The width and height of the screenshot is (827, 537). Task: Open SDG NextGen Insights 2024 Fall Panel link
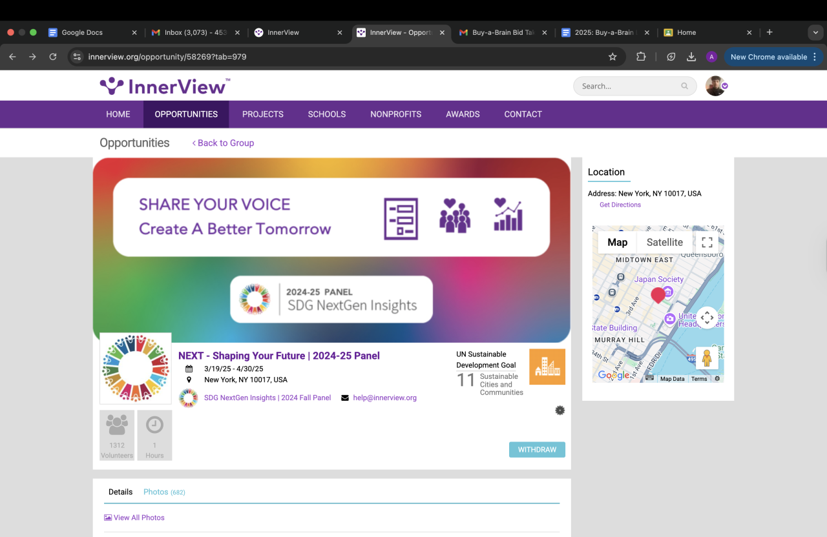click(x=267, y=398)
